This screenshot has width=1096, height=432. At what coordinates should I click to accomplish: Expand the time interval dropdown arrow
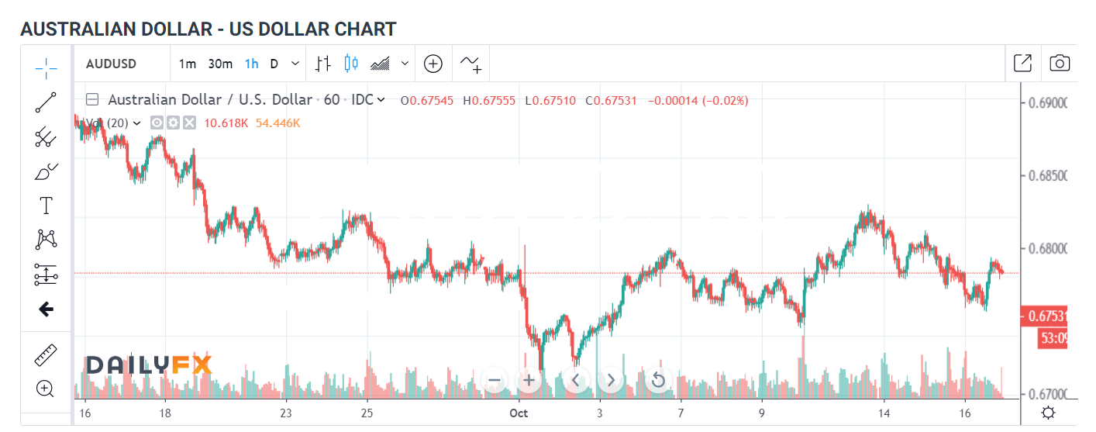coord(295,64)
